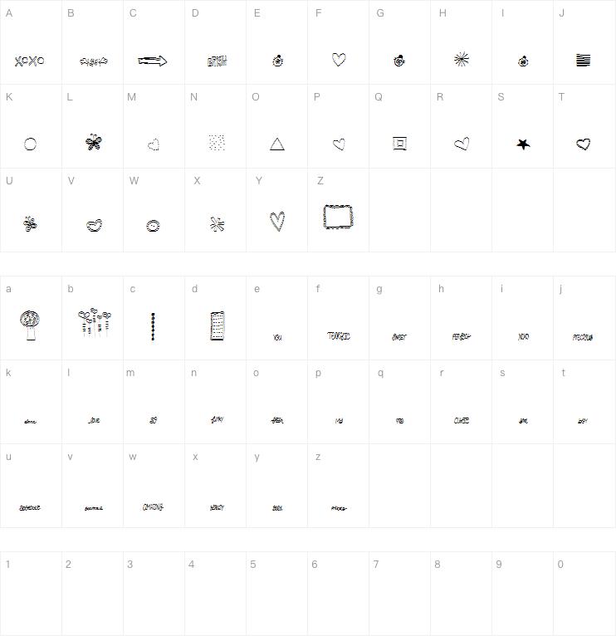Select the sketchy arrow glyph under B
The image size is (616, 636).
(94, 61)
